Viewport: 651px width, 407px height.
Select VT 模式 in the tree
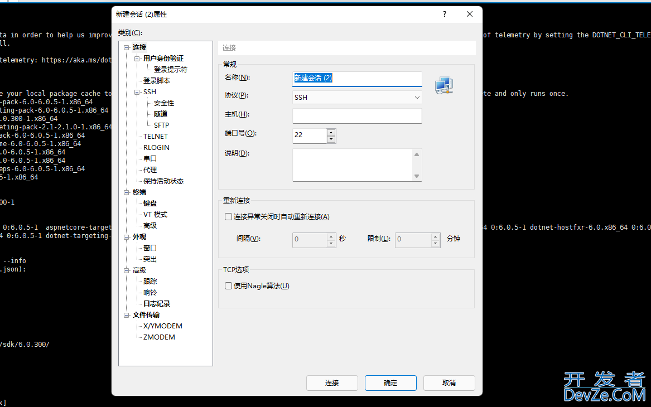[155, 215]
